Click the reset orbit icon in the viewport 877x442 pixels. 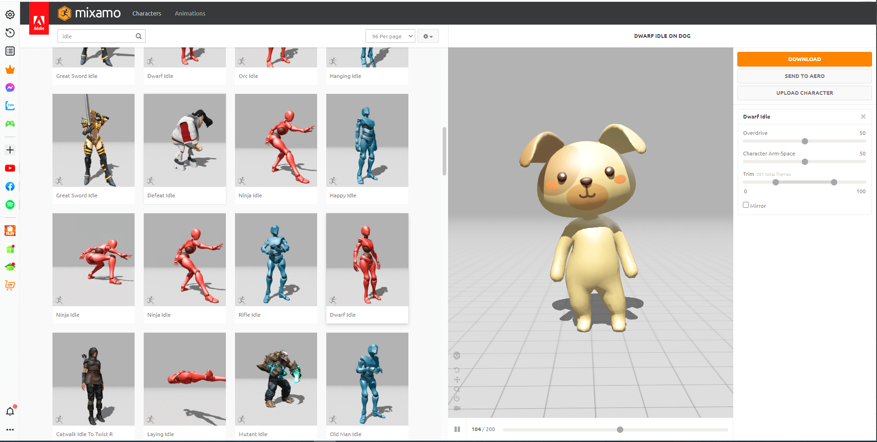[457, 370]
